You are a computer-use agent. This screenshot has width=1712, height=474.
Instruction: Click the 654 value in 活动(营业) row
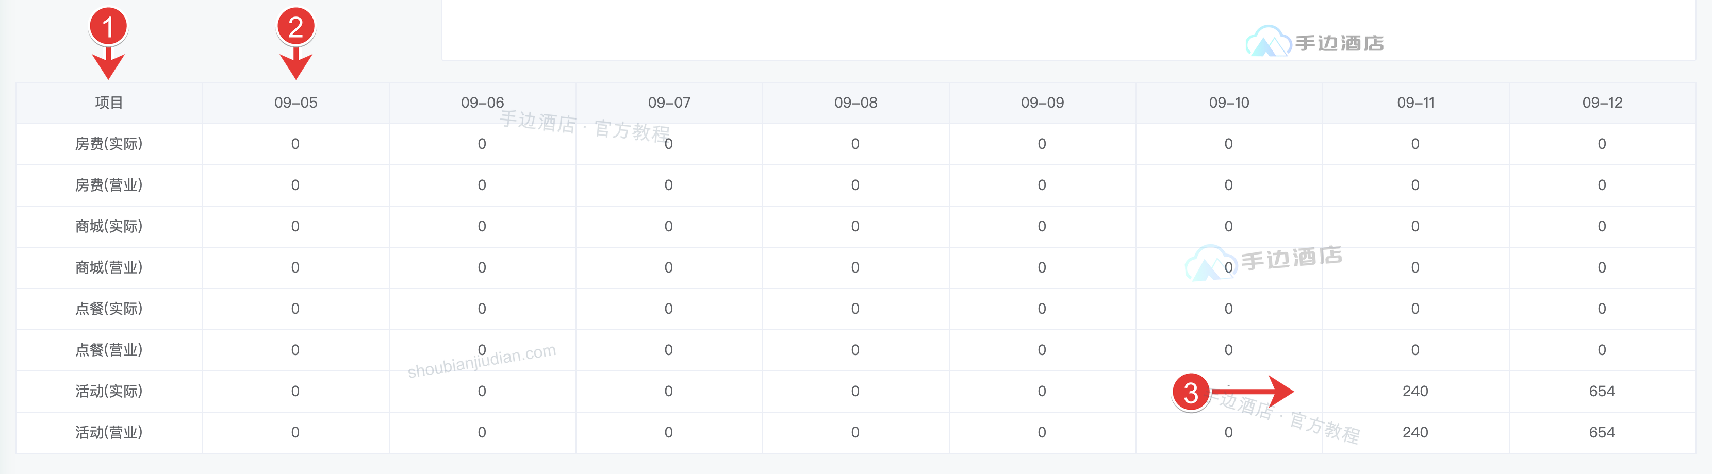coord(1602,432)
